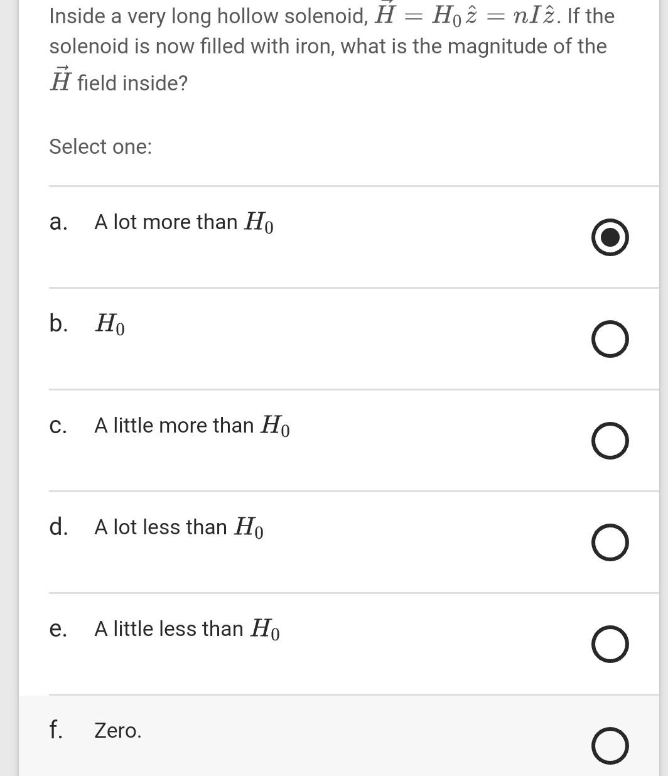
Task: Select radio button for 'A lot more than H0'
Action: point(610,237)
